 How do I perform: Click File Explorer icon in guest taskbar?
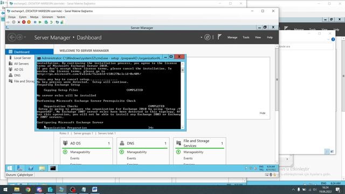coord(42,168)
